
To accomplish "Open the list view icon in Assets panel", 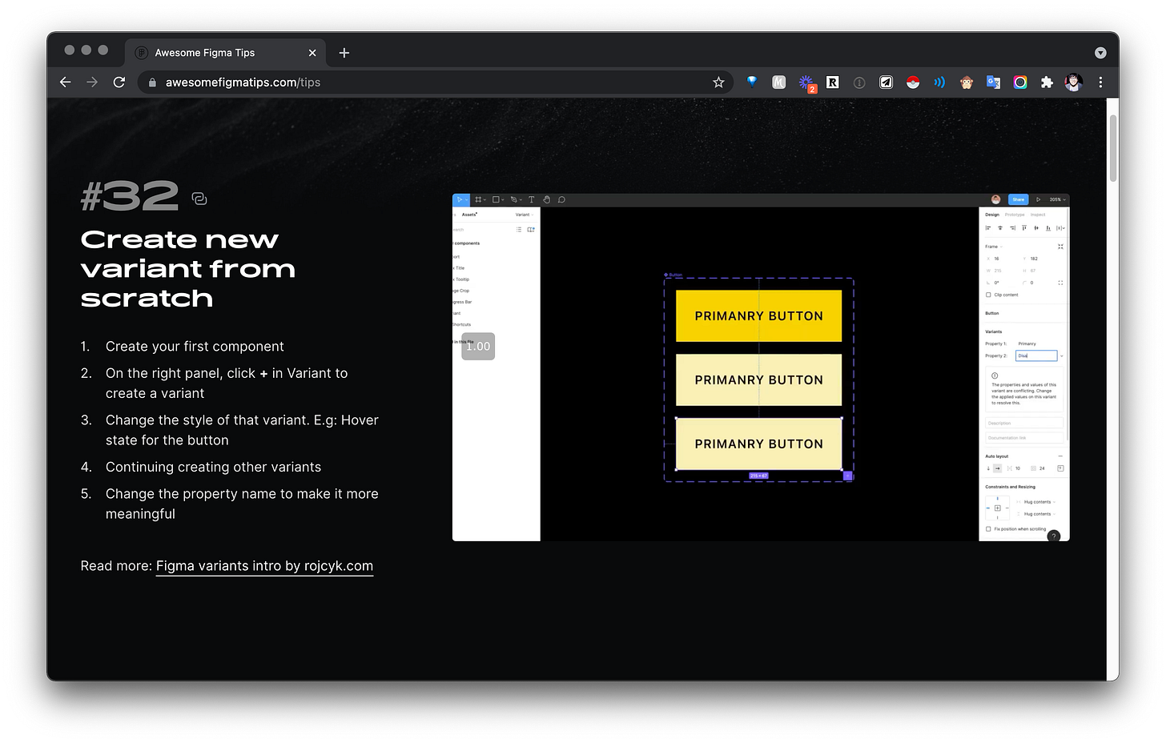I will coord(519,230).
